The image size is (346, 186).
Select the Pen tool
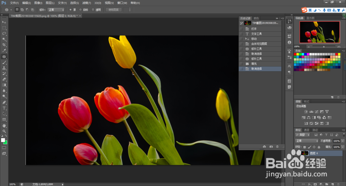pos(4,103)
